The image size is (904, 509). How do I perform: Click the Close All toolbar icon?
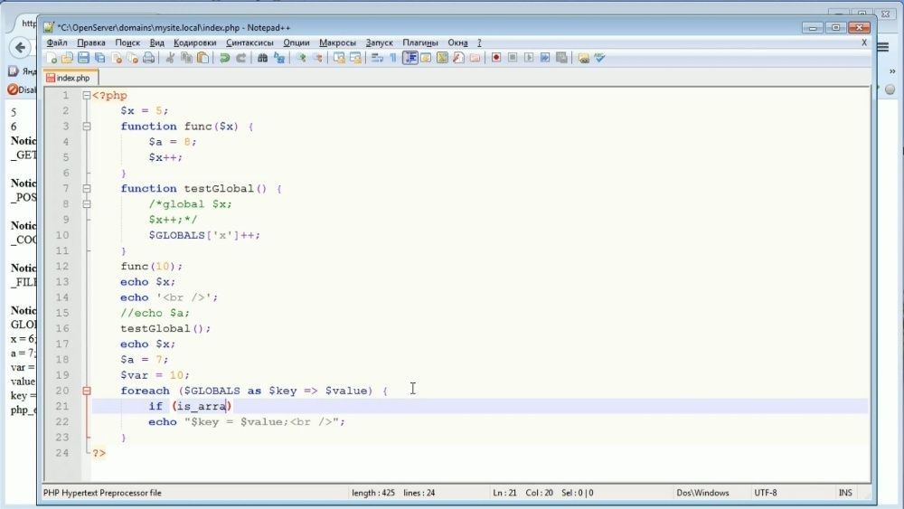[x=133, y=58]
